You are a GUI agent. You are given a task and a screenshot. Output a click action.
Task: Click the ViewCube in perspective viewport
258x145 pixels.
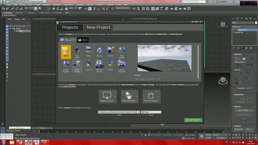coord(223,81)
